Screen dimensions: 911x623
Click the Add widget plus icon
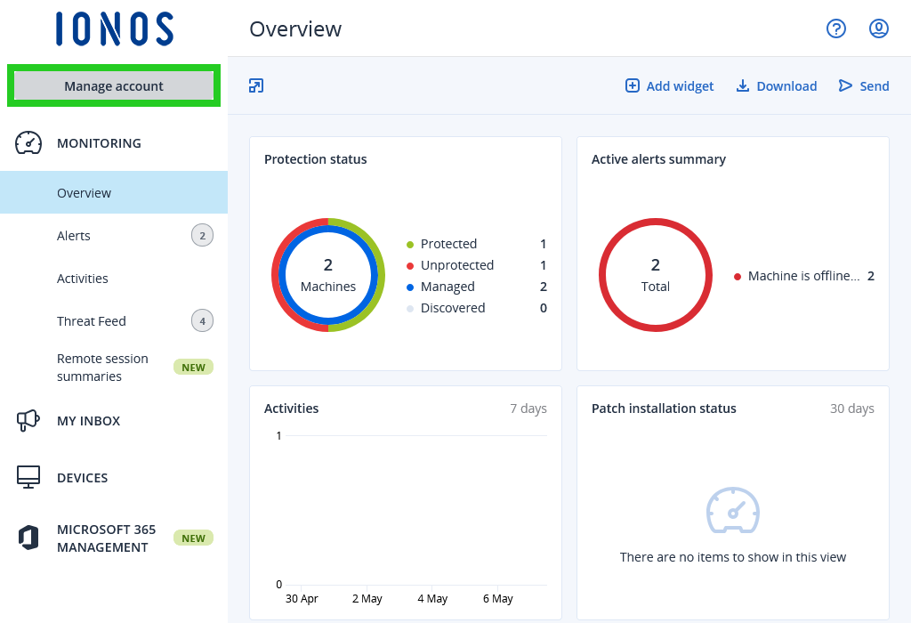633,86
